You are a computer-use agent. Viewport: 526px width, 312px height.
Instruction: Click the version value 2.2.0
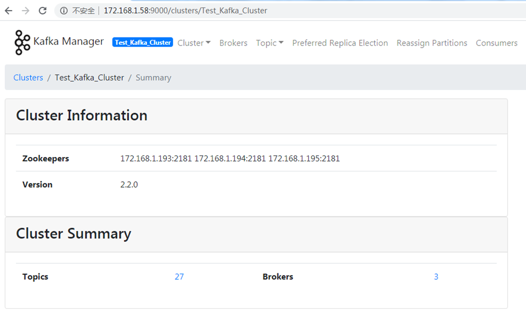pos(129,185)
